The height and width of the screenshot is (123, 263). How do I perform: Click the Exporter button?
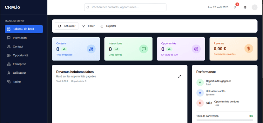(108, 26)
